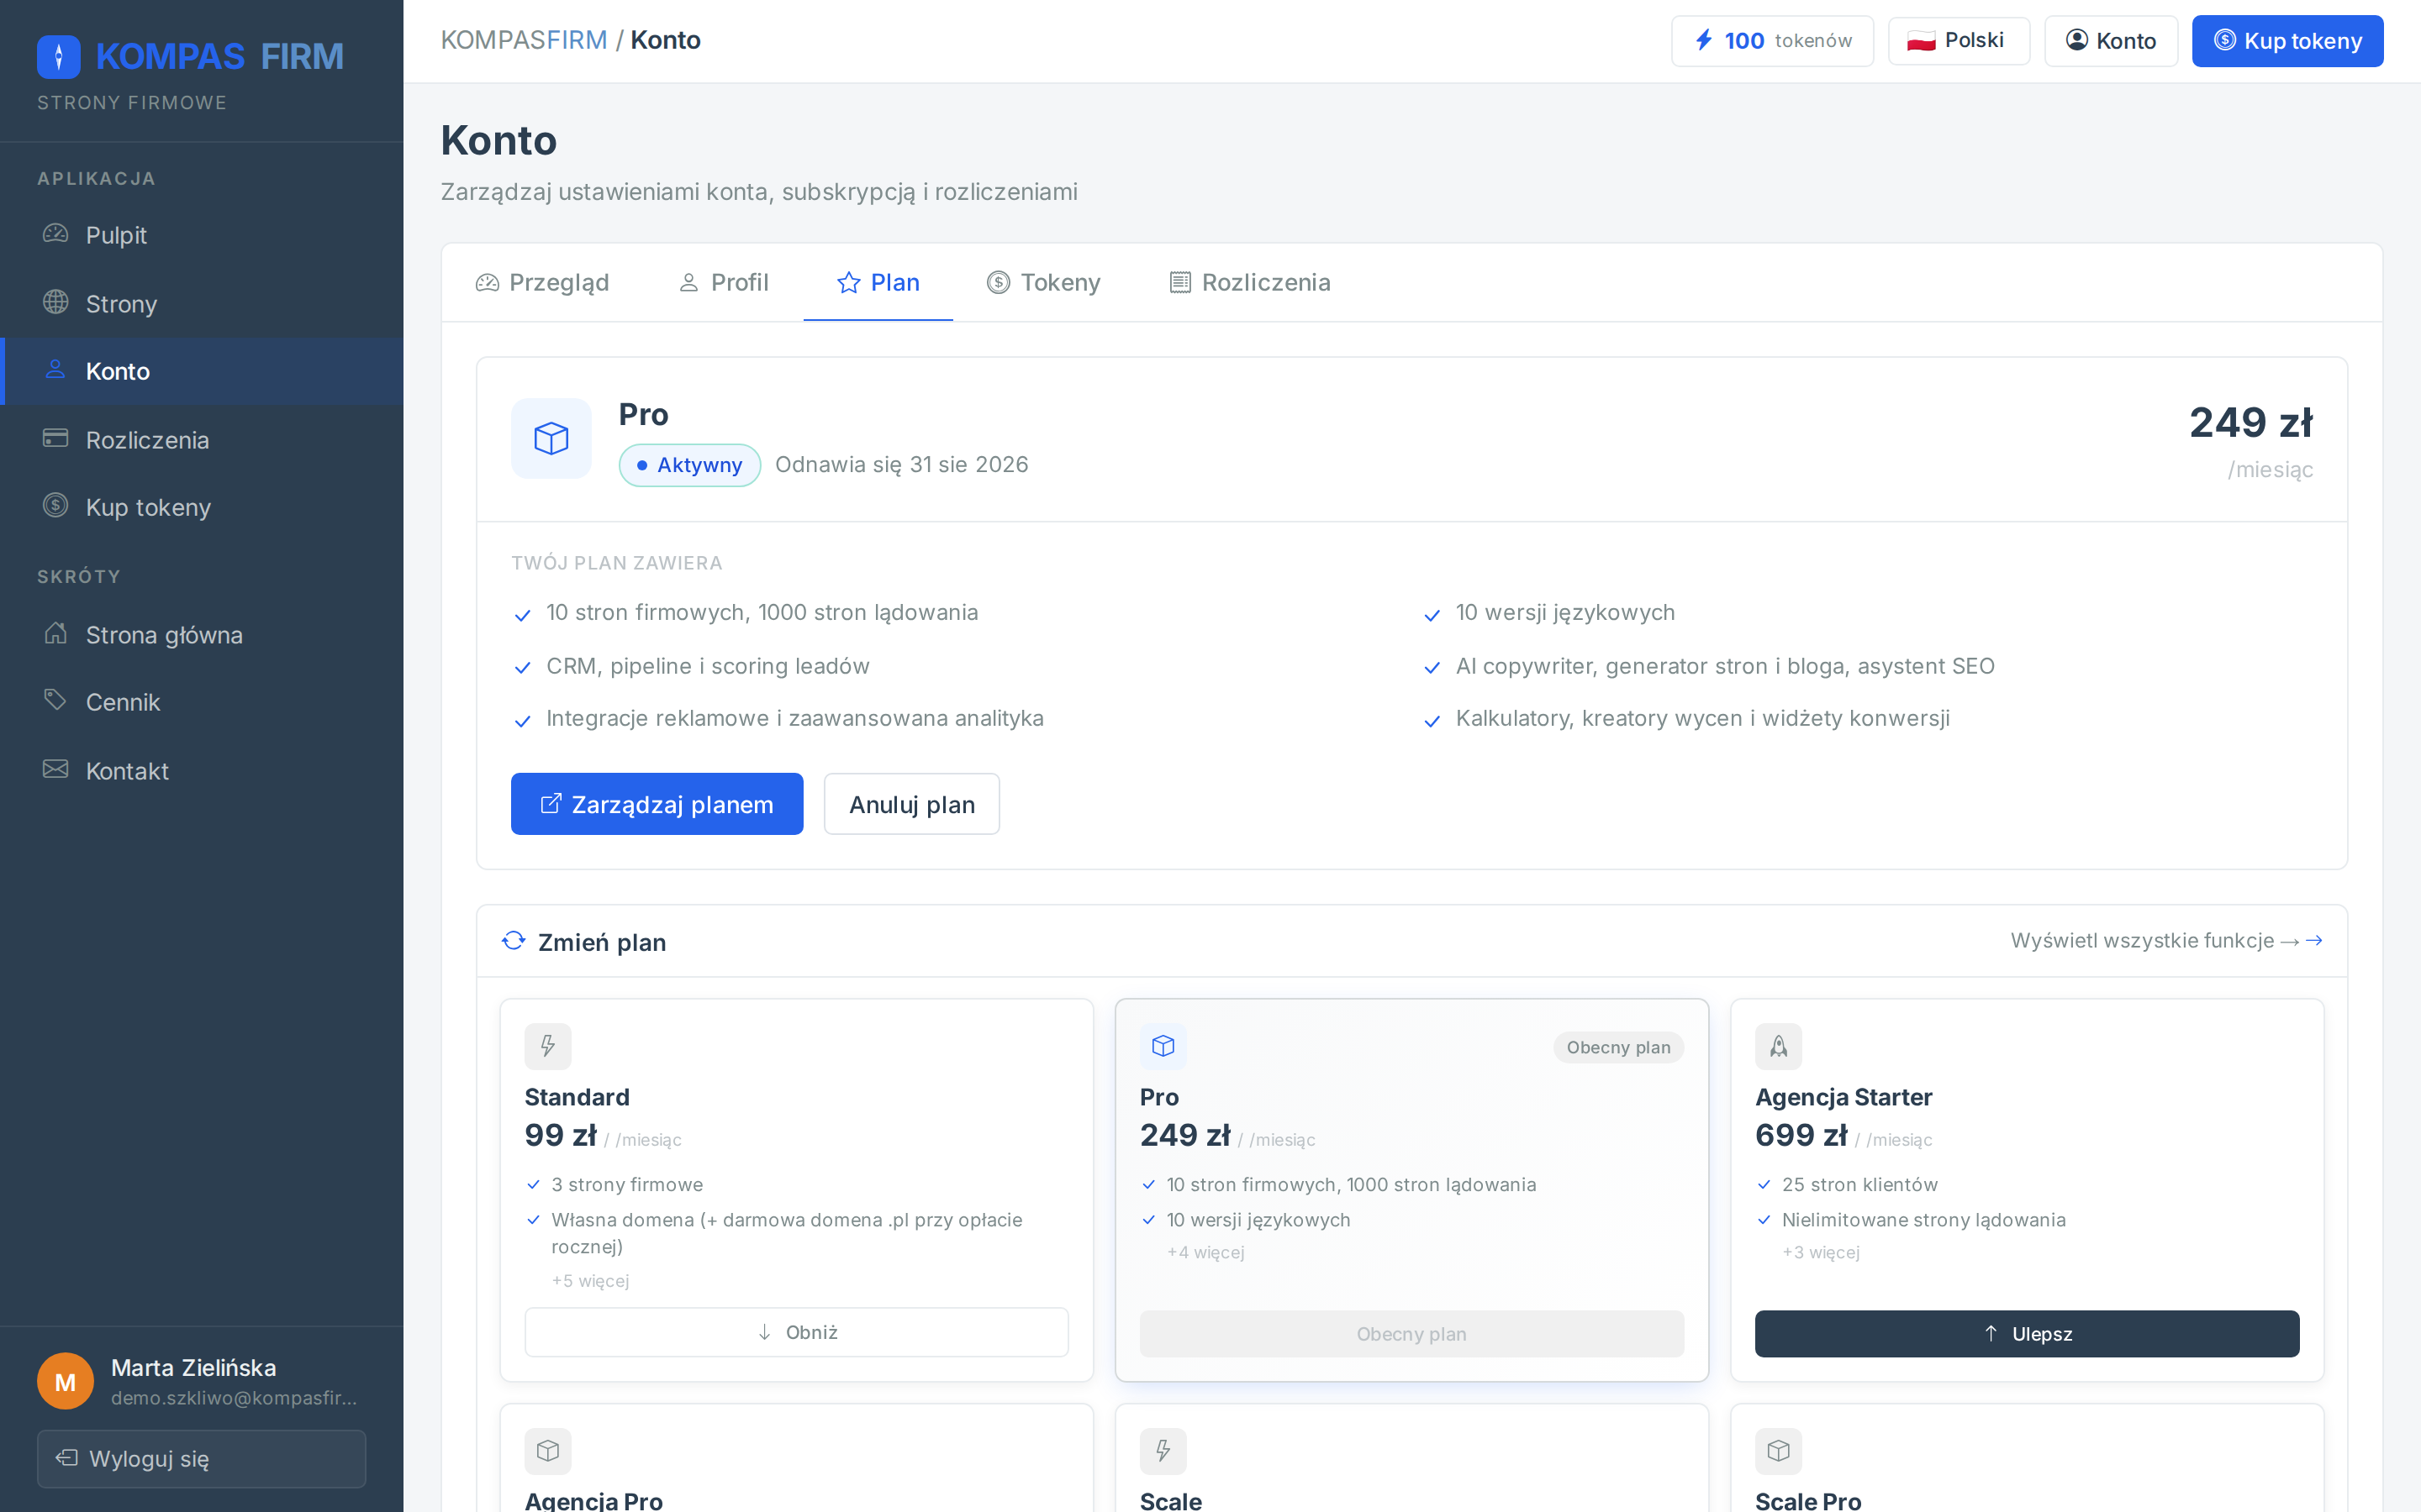Click the '99 zł' price text
2421x1512 pixels.
tap(562, 1135)
